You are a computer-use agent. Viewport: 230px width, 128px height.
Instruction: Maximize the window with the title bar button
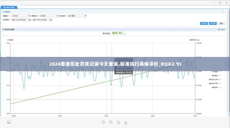tap(220, 3)
